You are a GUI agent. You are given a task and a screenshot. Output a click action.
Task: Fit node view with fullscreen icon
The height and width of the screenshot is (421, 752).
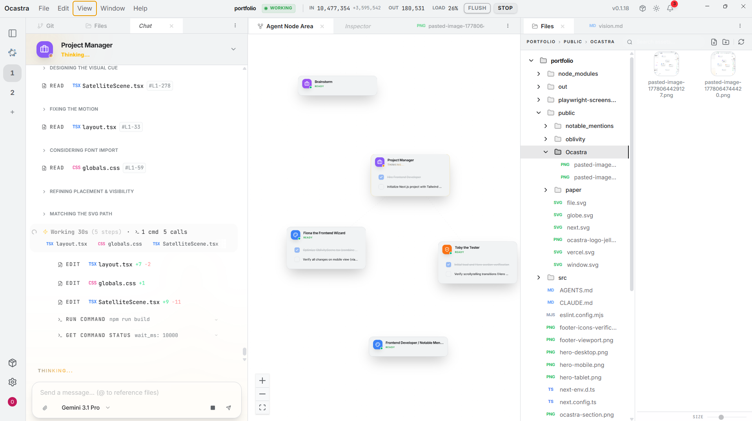(x=262, y=407)
